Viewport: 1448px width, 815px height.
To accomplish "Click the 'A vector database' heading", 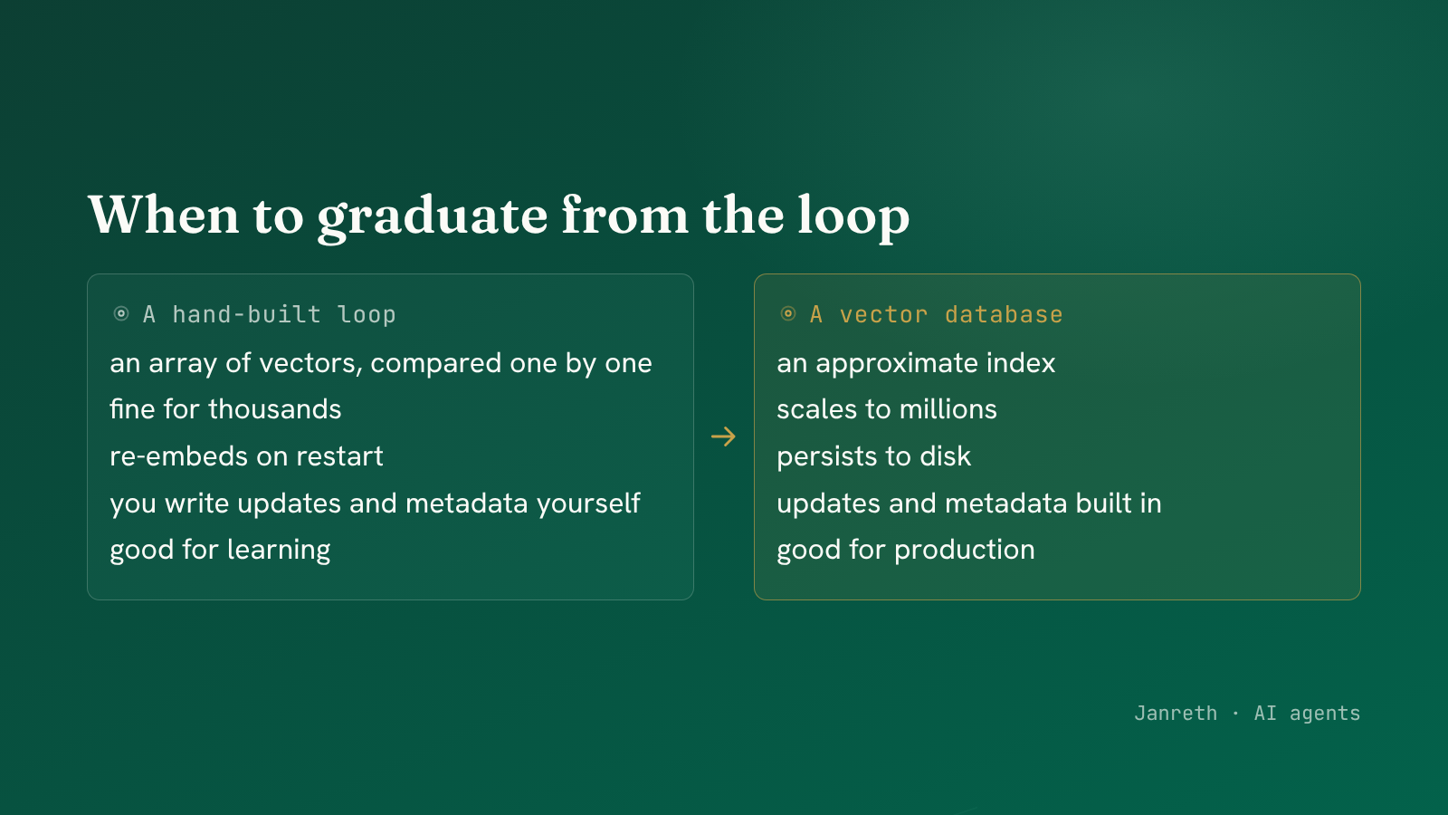I will [x=937, y=314].
